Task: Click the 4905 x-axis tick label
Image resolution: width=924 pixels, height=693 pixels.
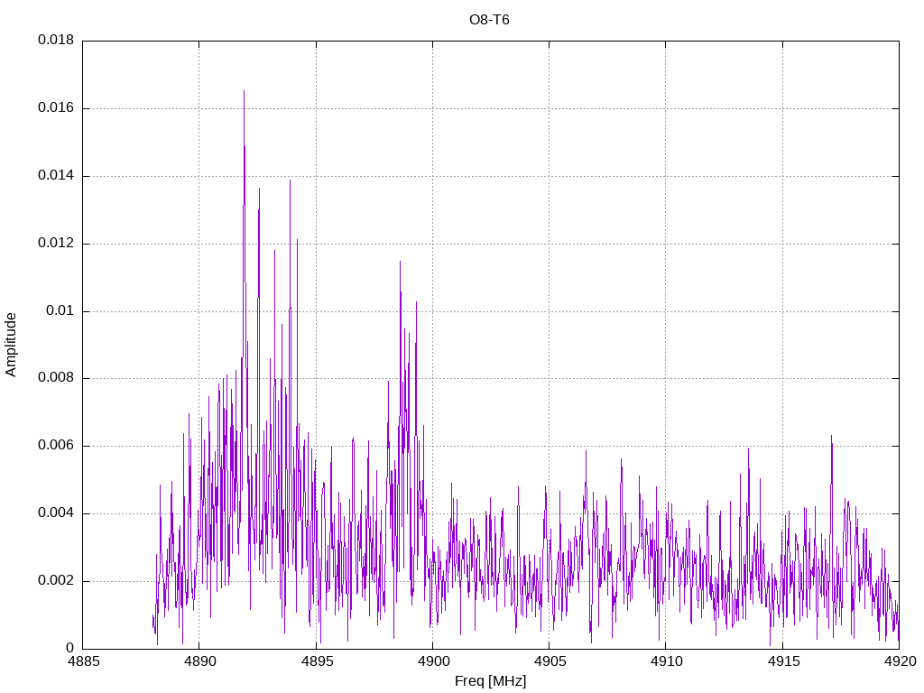Action: pos(550,661)
